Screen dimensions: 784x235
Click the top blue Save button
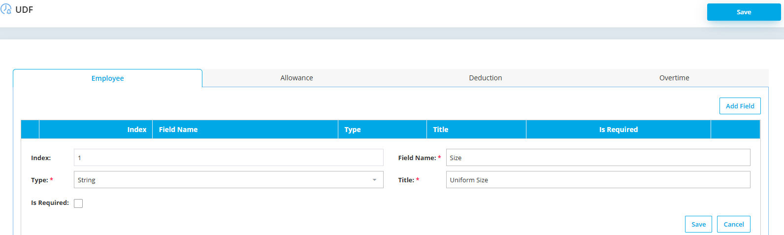[744, 12]
